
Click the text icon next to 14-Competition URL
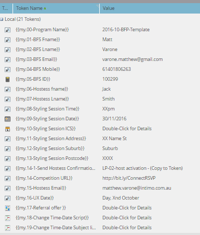(x=7, y=178)
